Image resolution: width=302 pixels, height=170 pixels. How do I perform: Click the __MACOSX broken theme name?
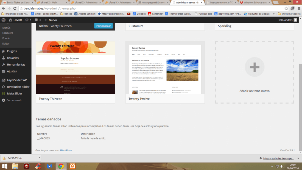pyautogui.click(x=44, y=138)
